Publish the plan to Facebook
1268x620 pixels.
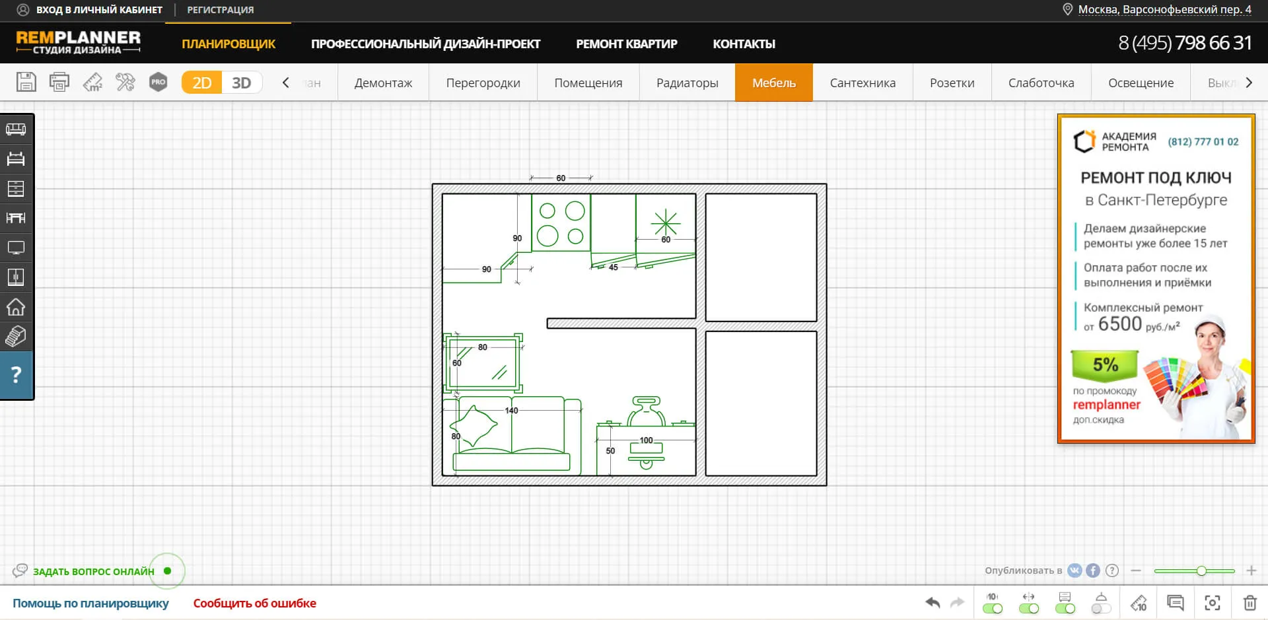point(1093,570)
